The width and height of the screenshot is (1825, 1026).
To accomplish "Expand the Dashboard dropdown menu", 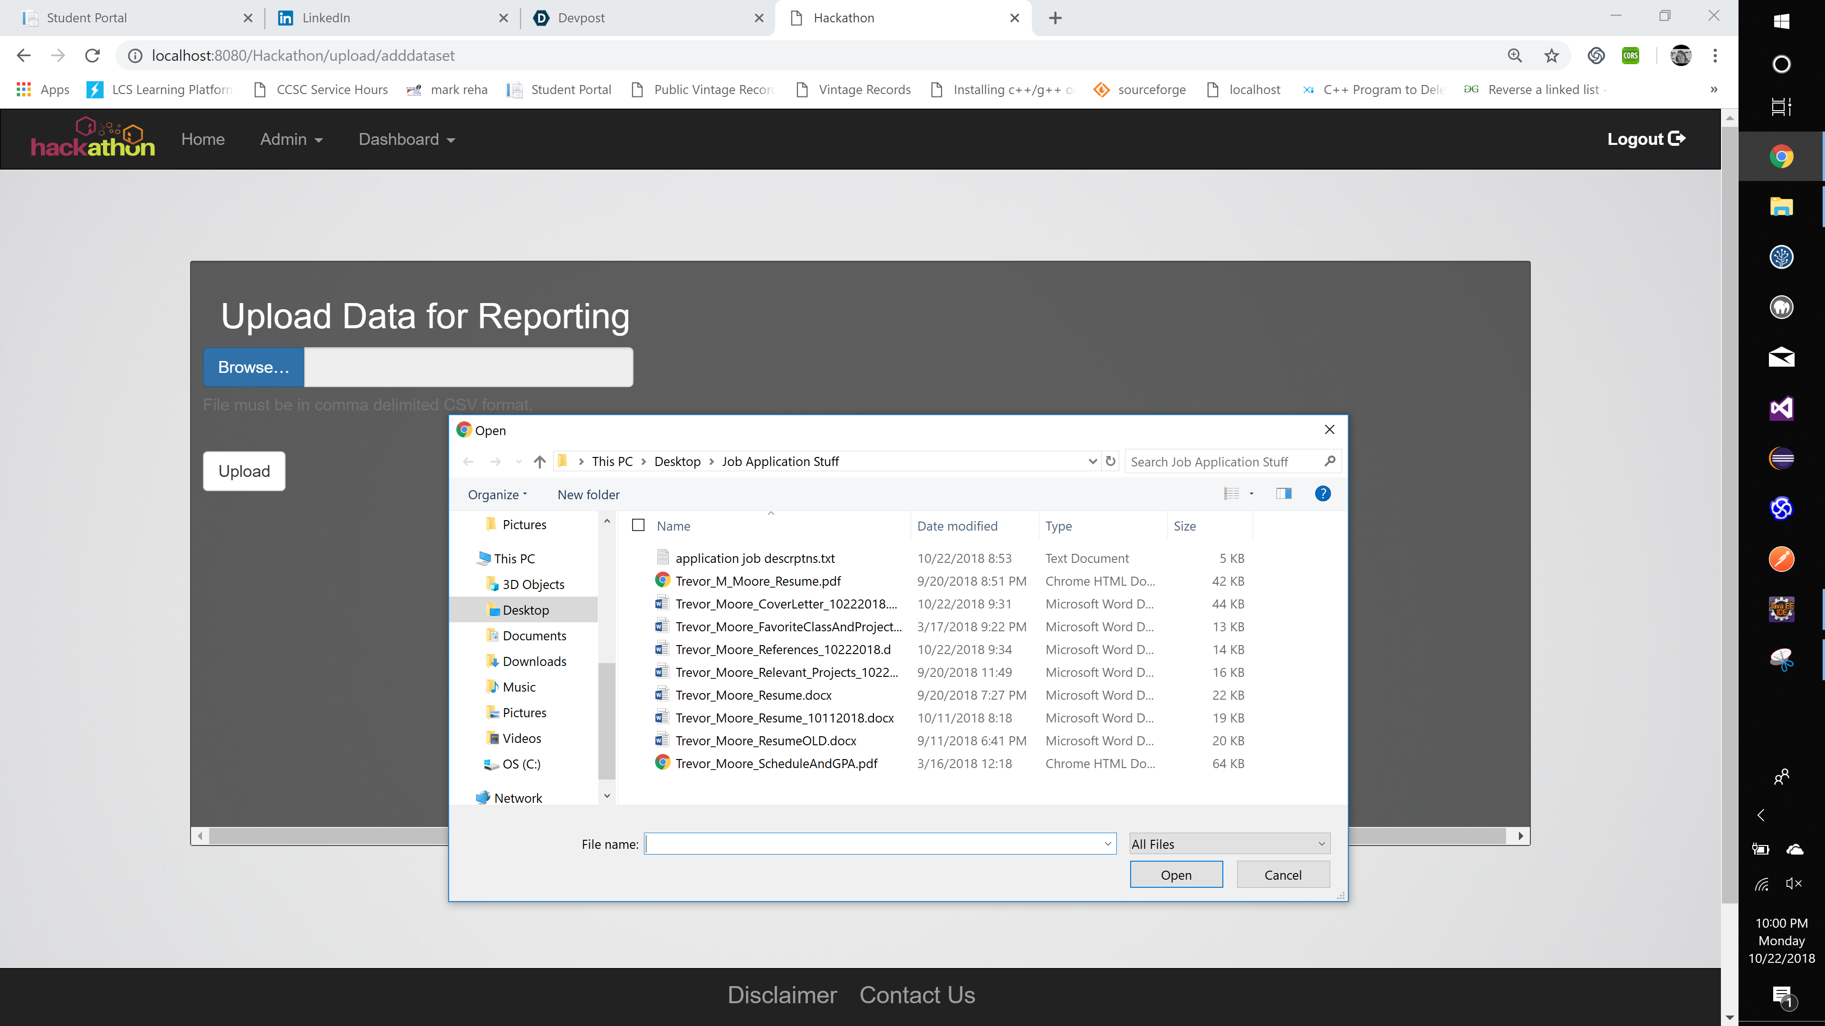I will click(x=407, y=140).
